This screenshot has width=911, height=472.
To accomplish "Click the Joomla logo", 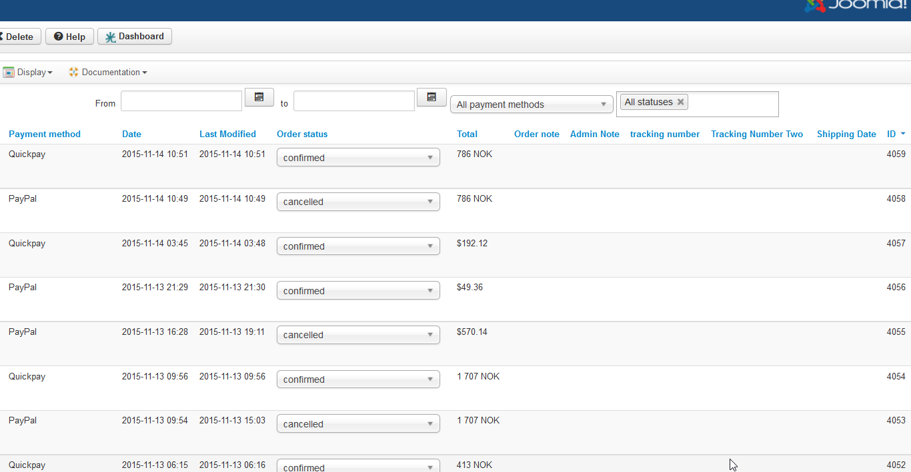I will [856, 5].
